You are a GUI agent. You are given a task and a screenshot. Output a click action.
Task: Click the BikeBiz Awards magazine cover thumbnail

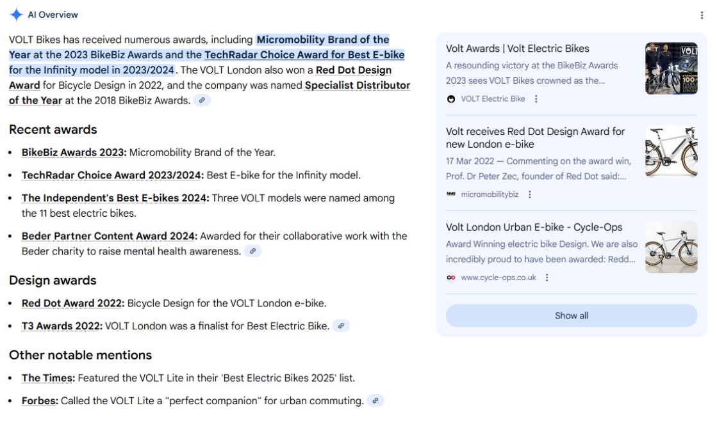coord(671,68)
